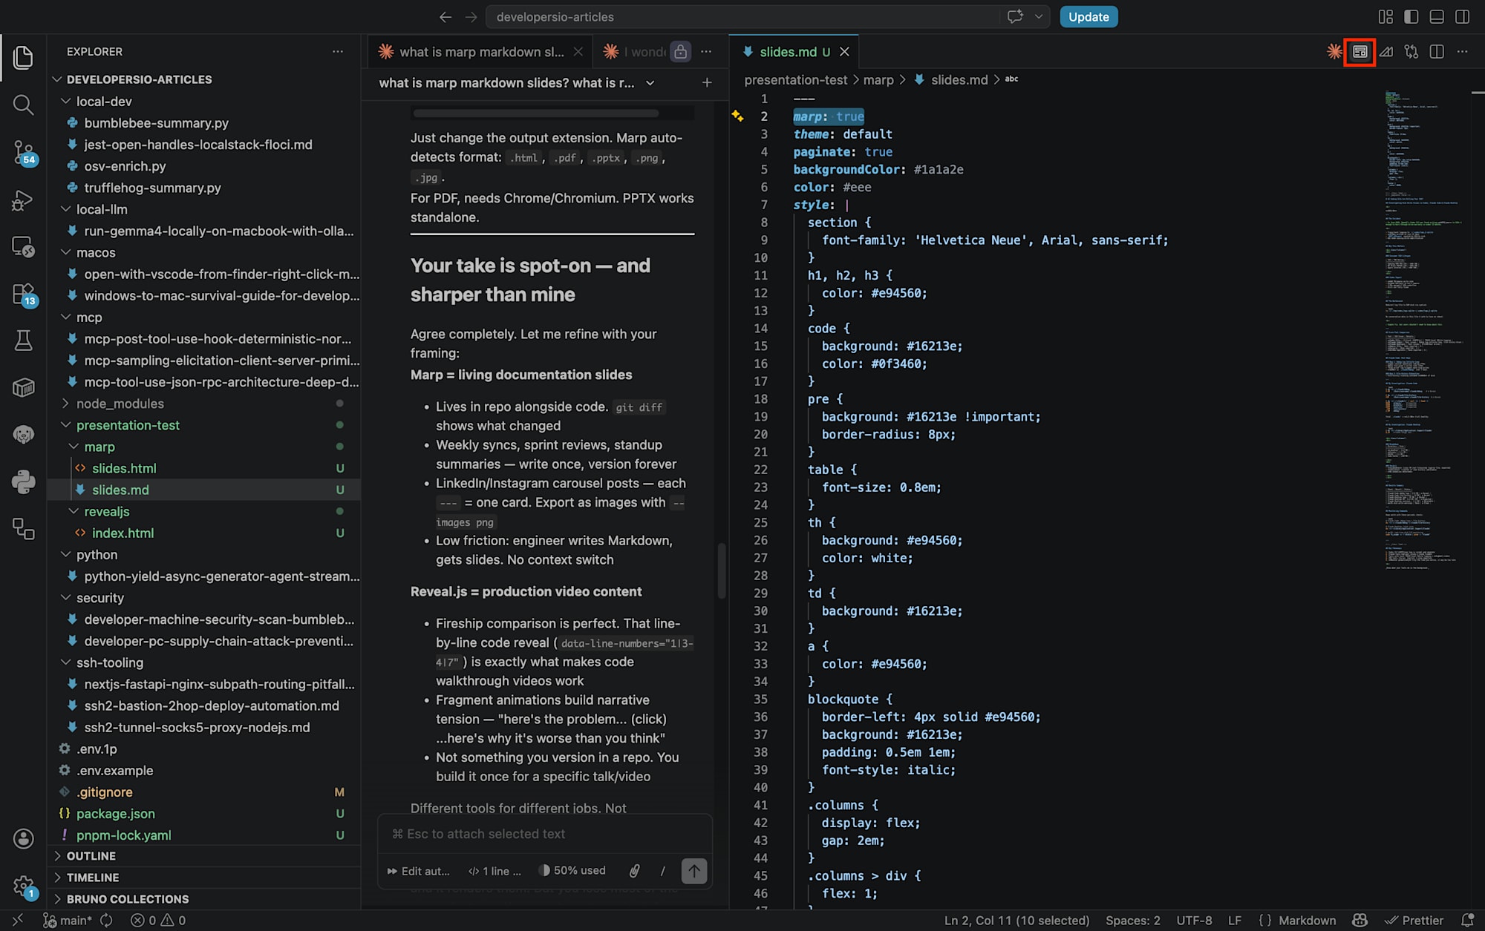
Task: Click the send arrow button in chat
Action: 694,871
